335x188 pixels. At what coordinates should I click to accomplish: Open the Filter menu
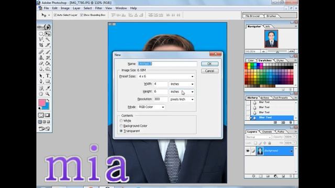pos(98,8)
